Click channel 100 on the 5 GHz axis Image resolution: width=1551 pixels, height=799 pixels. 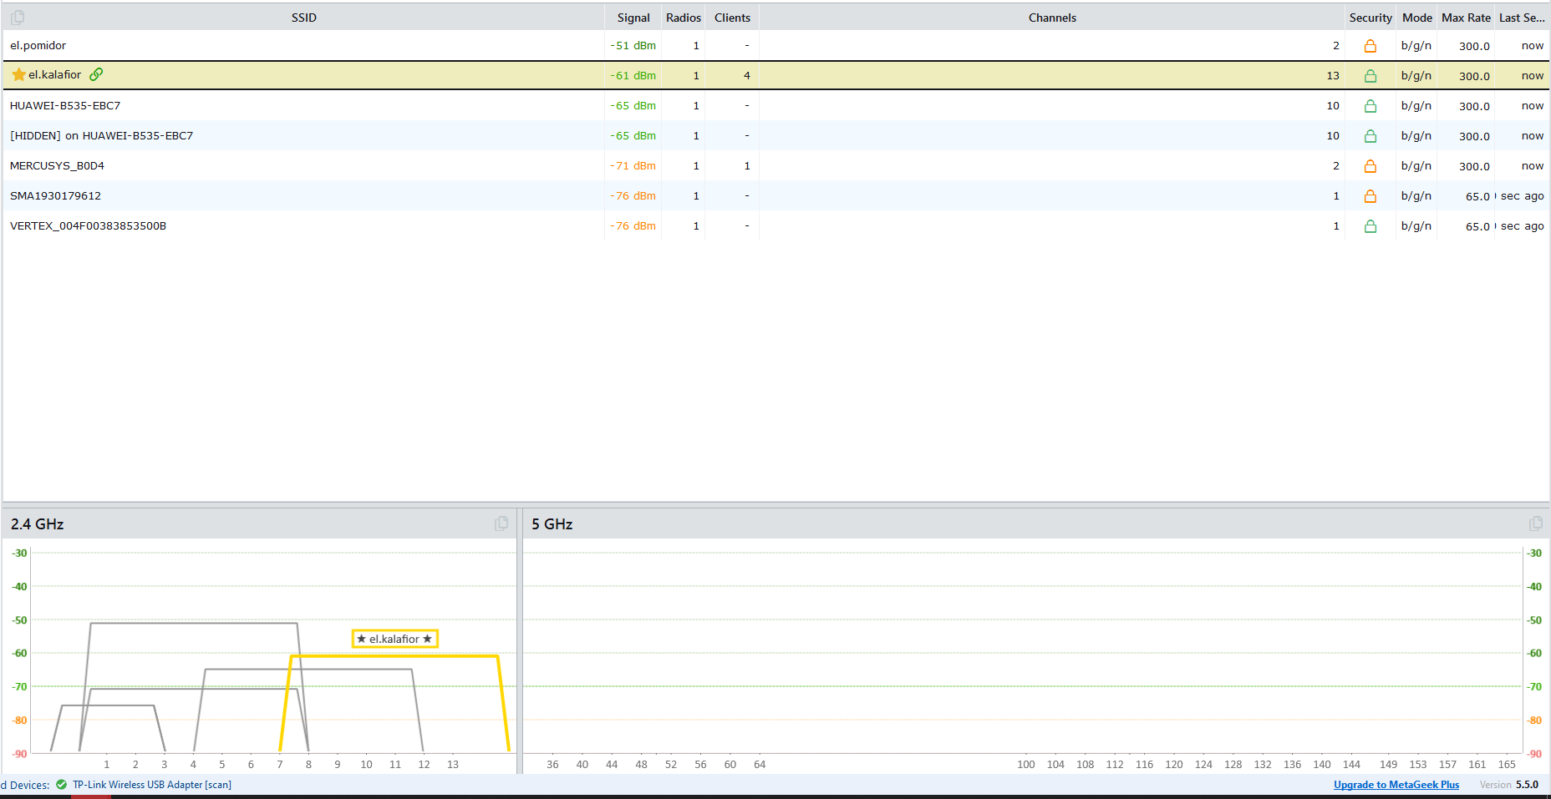pyautogui.click(x=1026, y=765)
